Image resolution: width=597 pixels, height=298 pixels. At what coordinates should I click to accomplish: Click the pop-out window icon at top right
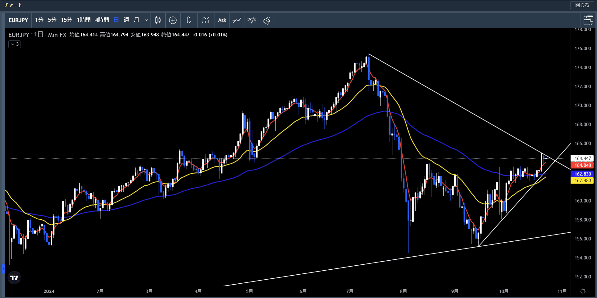click(588, 20)
